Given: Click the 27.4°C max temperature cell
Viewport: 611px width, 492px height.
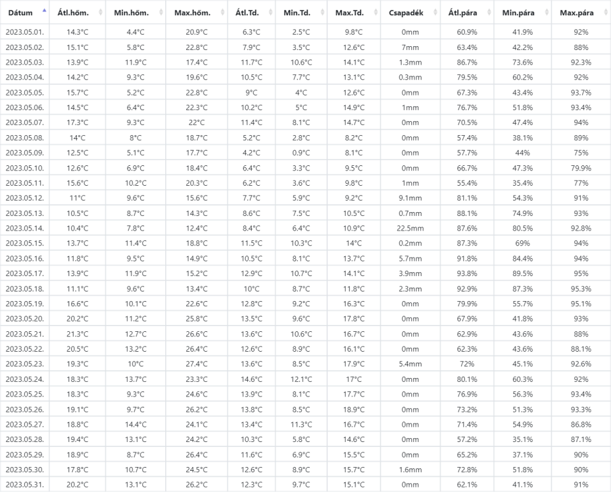Looking at the screenshot, I should [x=197, y=364].
